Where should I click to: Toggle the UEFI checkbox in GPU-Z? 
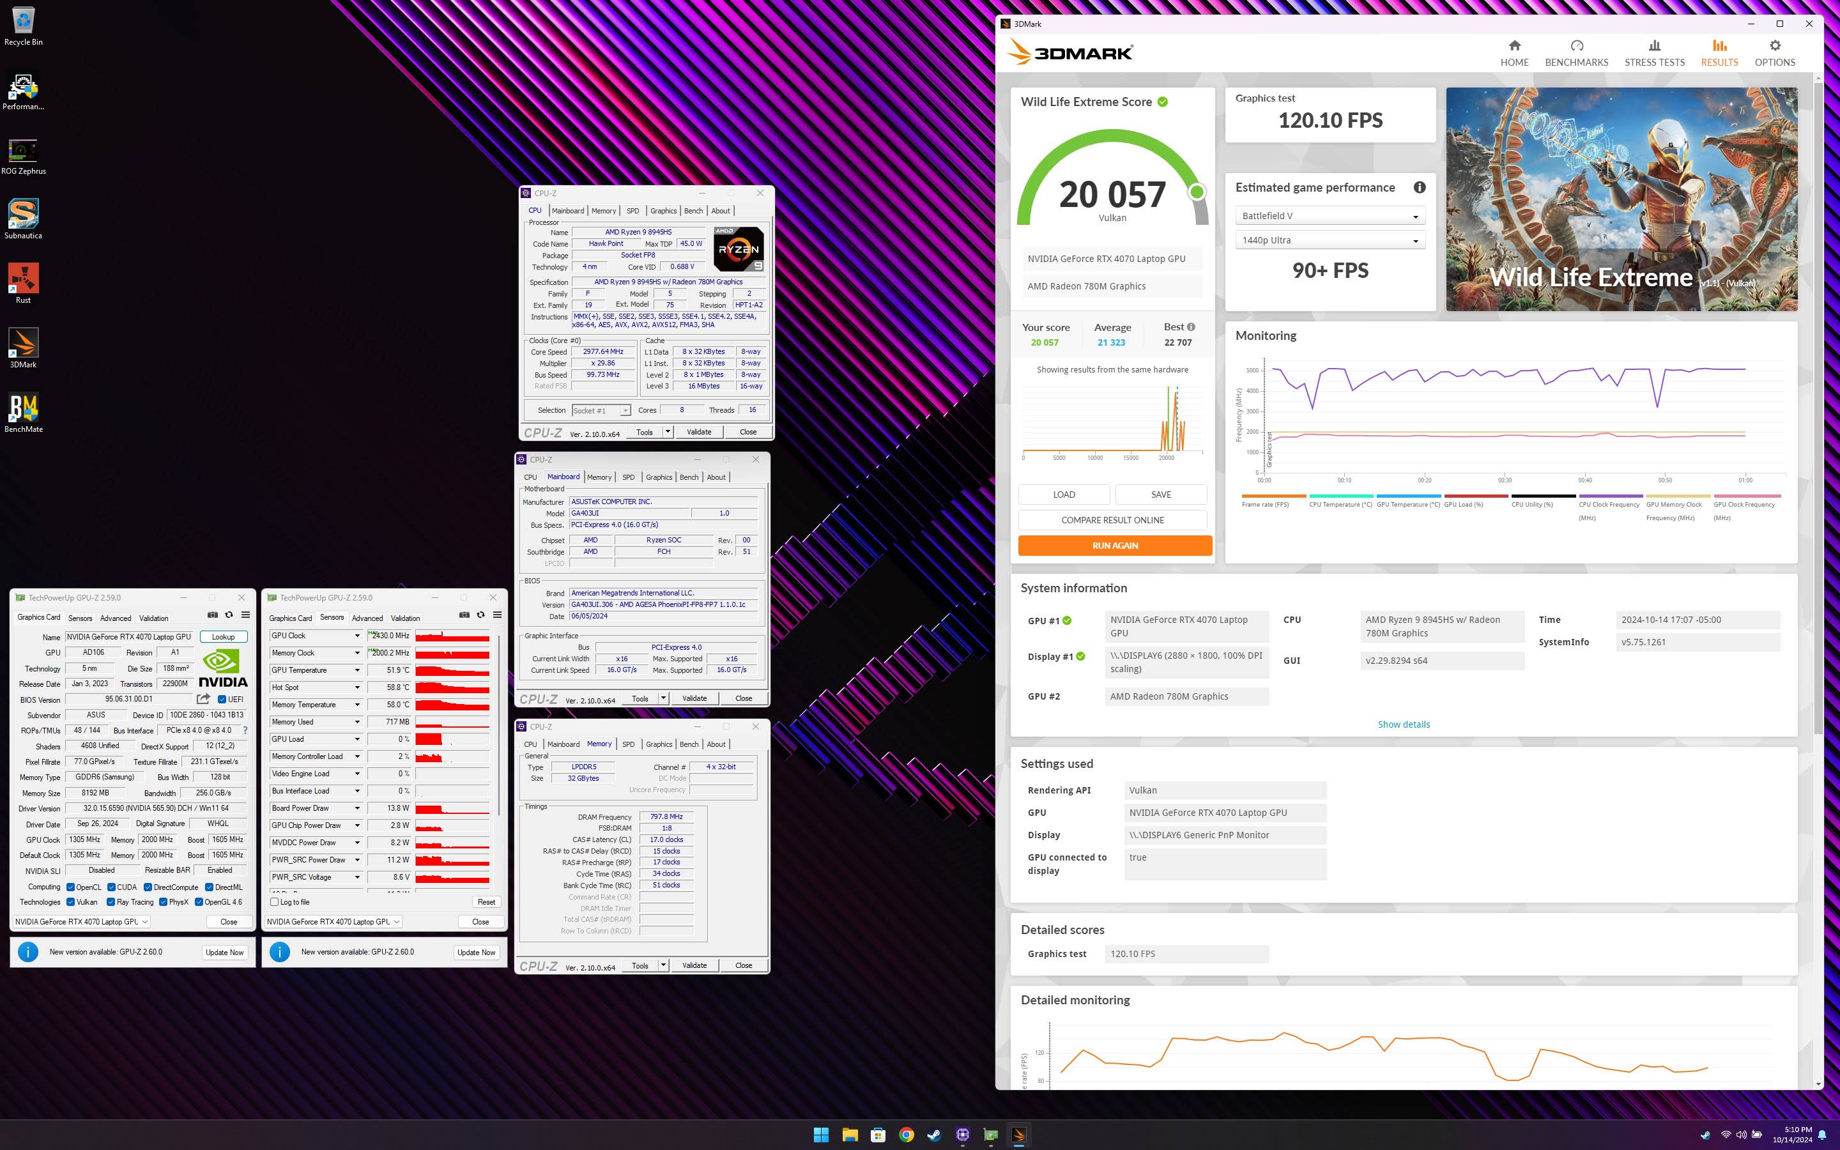[222, 700]
